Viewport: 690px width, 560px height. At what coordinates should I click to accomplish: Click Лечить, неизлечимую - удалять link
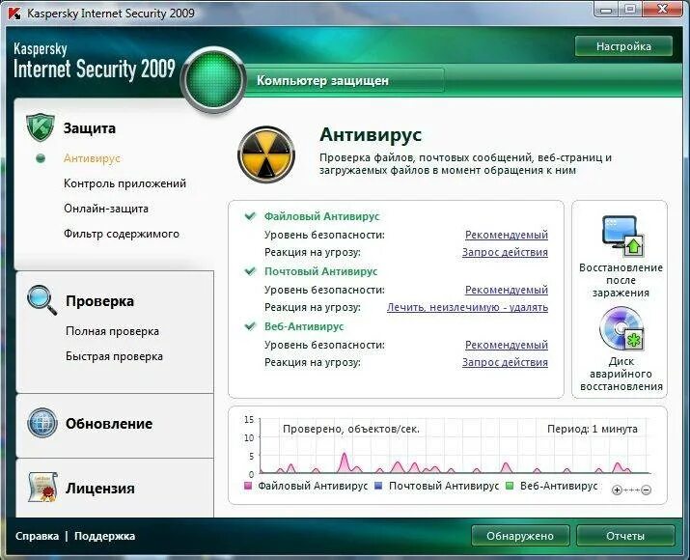(467, 307)
